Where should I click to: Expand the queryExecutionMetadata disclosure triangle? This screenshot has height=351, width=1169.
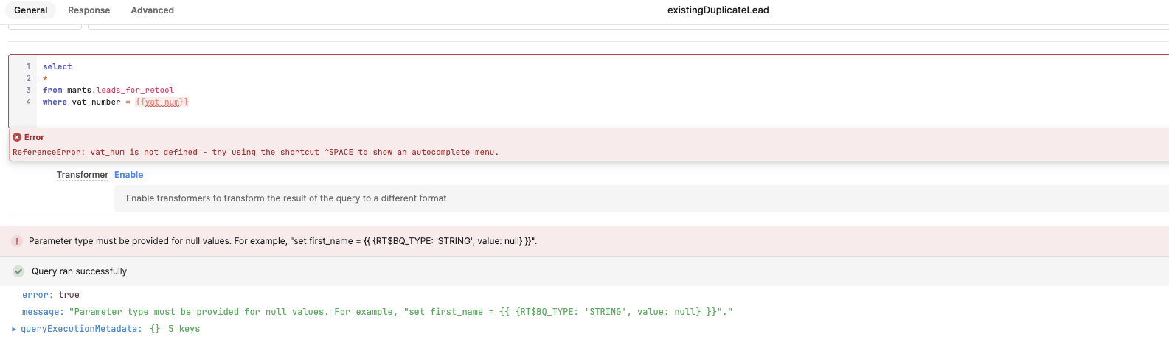pos(14,329)
